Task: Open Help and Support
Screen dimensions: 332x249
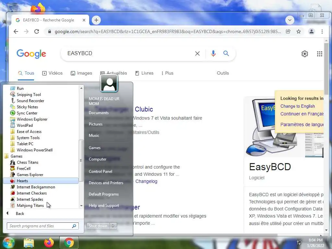Action: pos(104,205)
